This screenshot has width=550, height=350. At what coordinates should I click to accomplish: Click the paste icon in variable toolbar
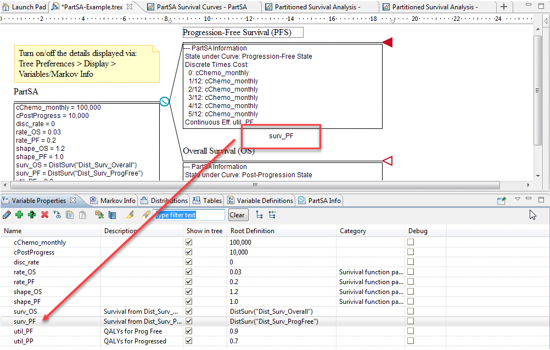tap(83, 215)
